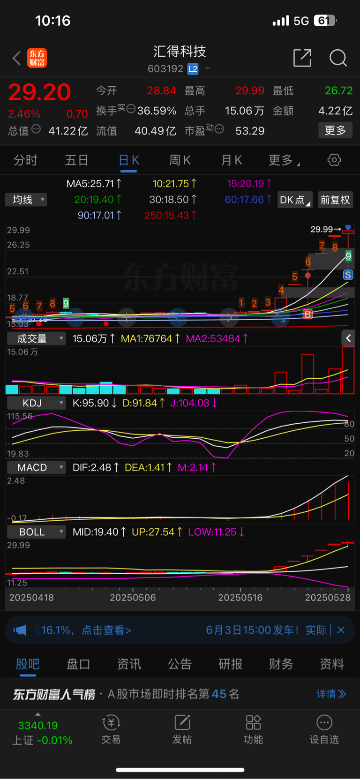Open the share icon at top right
This screenshot has height=779, width=360.
click(x=302, y=58)
